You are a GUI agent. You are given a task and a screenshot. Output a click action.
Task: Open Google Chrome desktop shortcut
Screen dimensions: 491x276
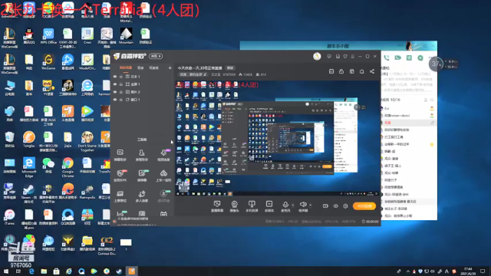68,167
